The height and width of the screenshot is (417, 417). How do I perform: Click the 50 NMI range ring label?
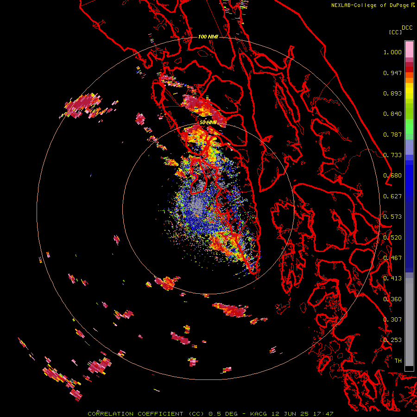(x=208, y=123)
